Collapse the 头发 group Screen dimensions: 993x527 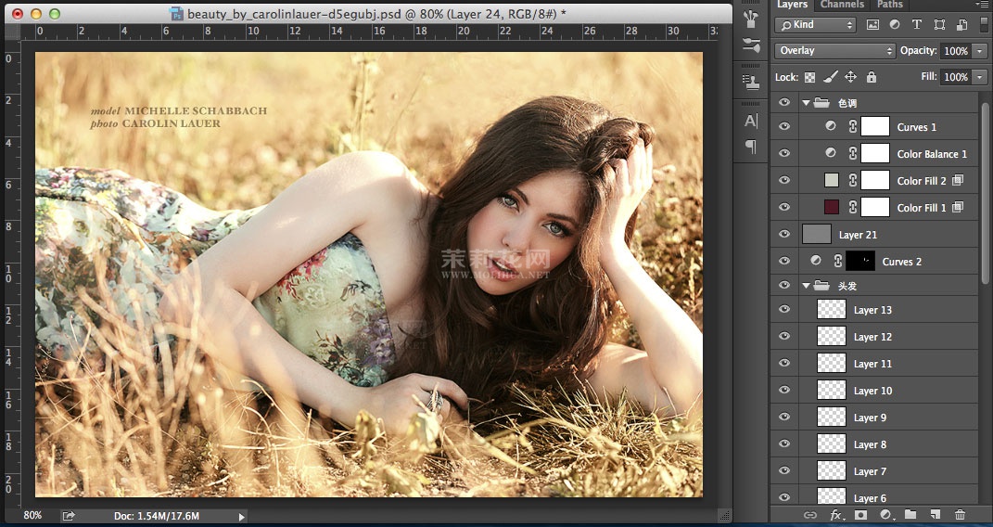(807, 286)
